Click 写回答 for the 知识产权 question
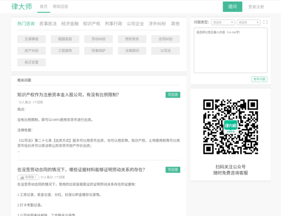281x216 pixels. [x=172, y=95]
